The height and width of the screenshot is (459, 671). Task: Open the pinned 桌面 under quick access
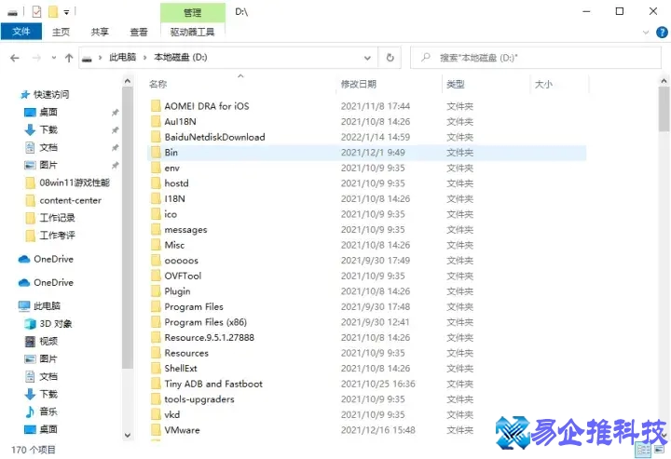pyautogui.click(x=48, y=112)
